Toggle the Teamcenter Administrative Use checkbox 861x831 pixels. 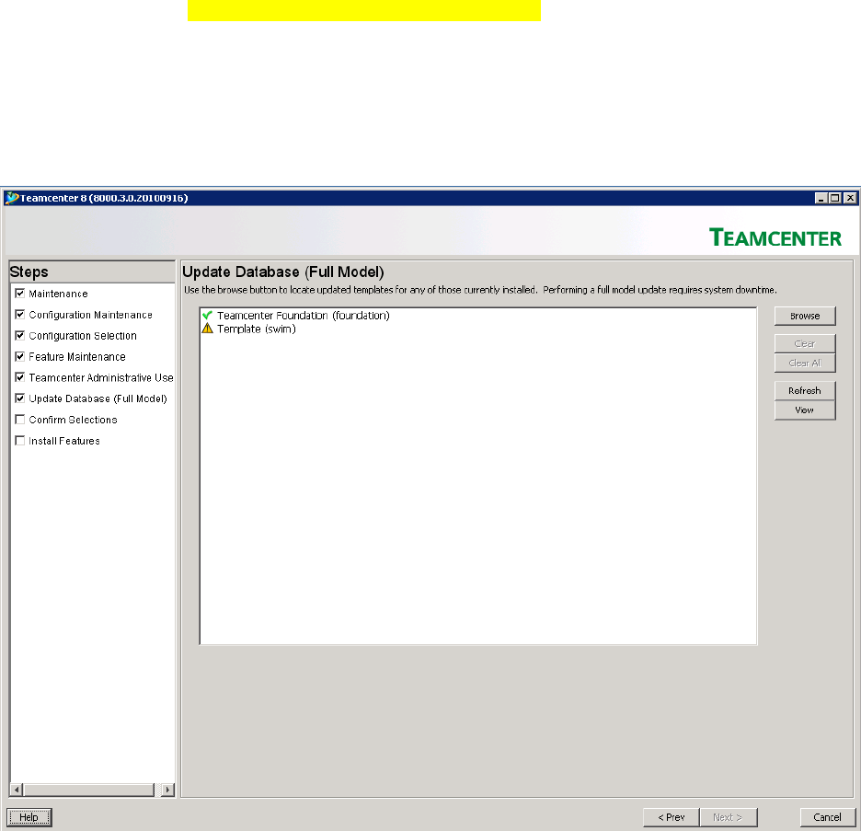[19, 377]
